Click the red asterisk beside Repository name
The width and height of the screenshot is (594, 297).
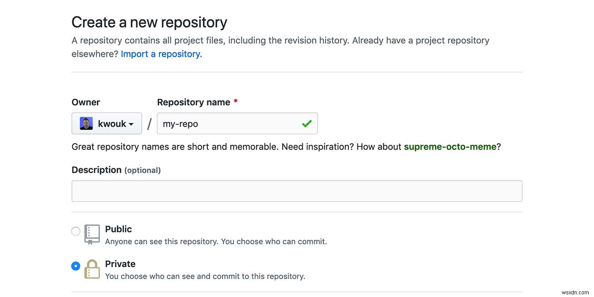point(235,102)
